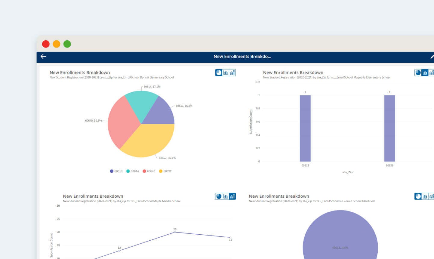Click the green macOS traffic light button

[x=67, y=44]
